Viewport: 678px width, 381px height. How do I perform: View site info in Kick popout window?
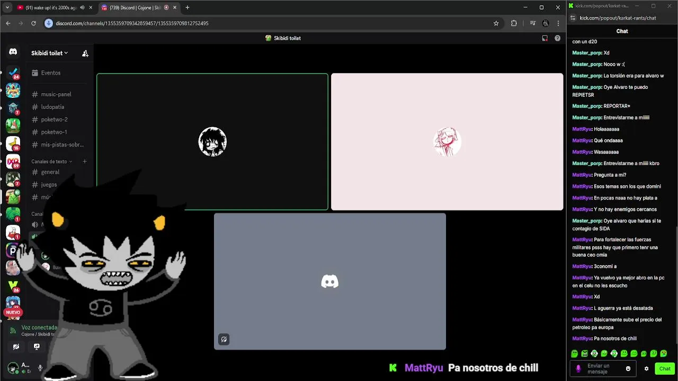coord(572,17)
